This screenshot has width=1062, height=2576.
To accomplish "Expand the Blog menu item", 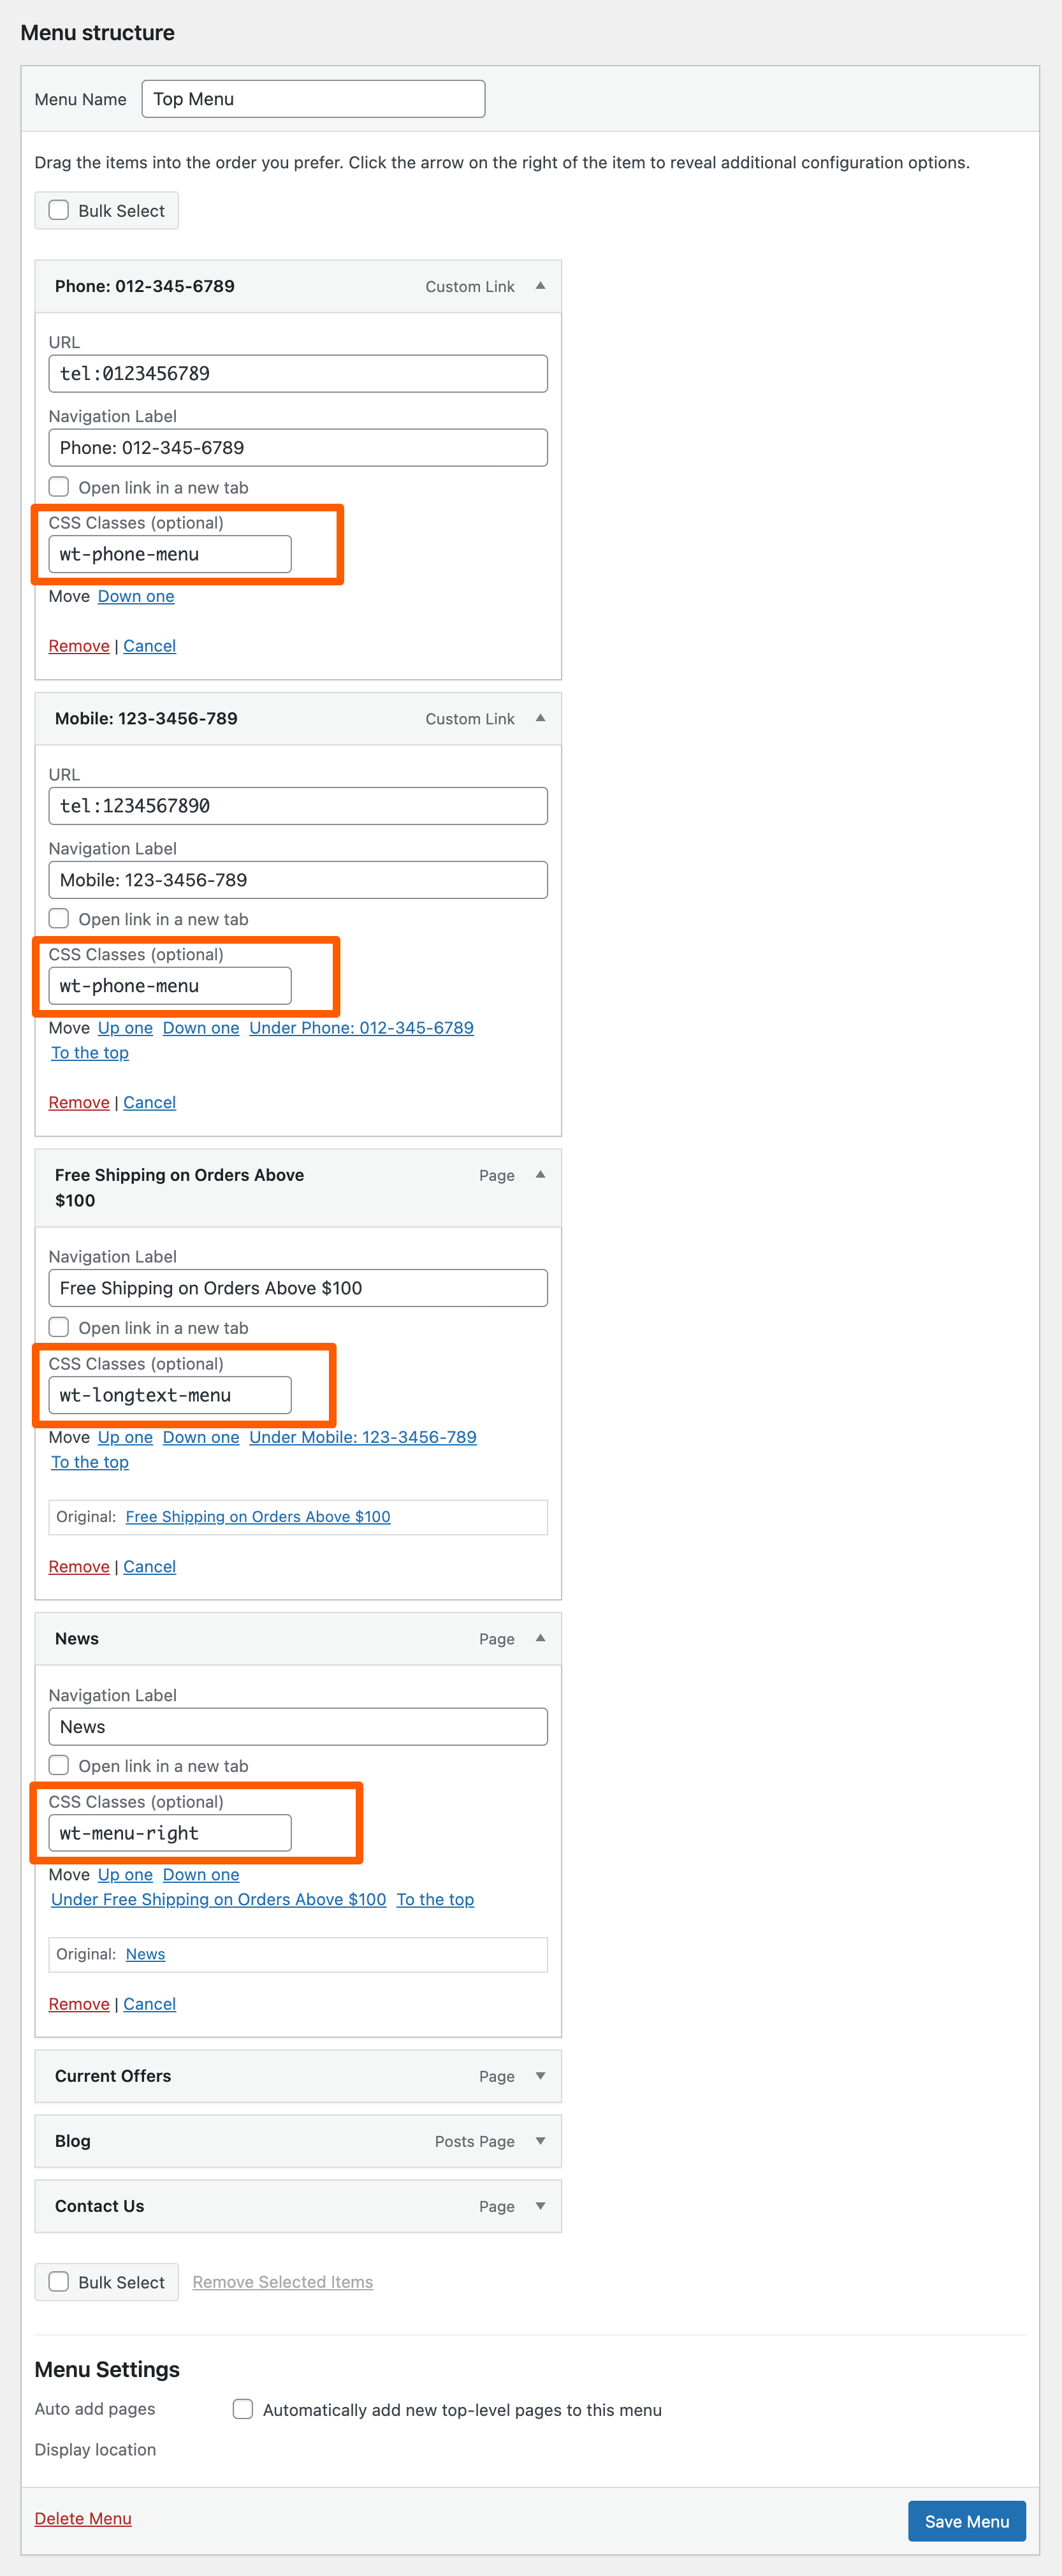I will [x=540, y=2141].
